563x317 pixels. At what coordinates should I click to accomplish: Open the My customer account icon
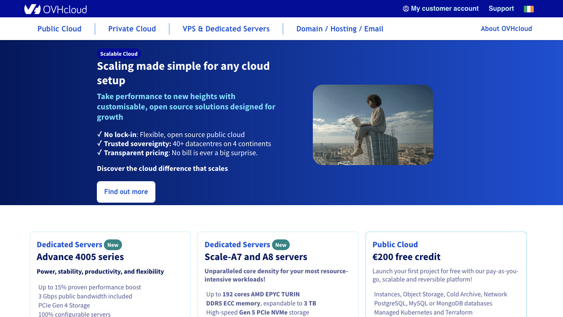[x=406, y=8]
